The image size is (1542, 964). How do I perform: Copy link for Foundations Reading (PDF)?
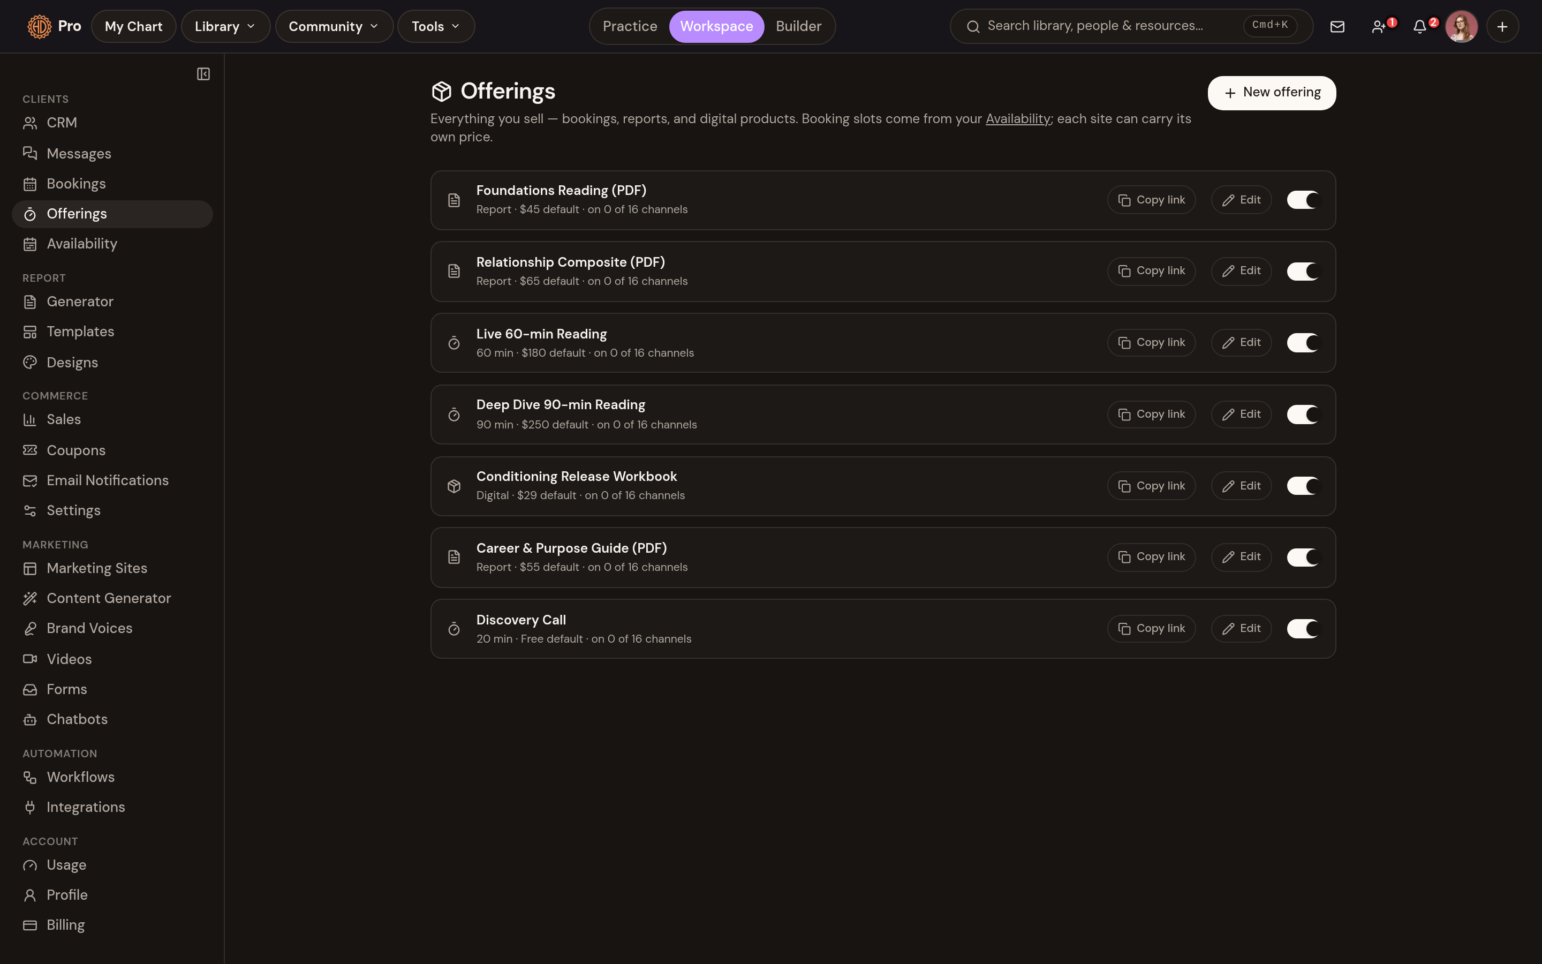coord(1151,200)
